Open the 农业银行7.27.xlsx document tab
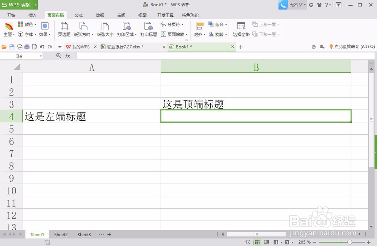This screenshot has width=377, height=246. (124, 47)
